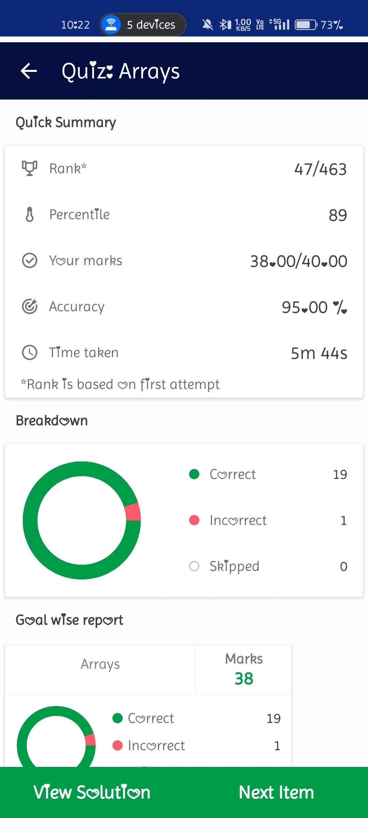Open View Solution
The height and width of the screenshot is (818, 368).
coord(92,792)
